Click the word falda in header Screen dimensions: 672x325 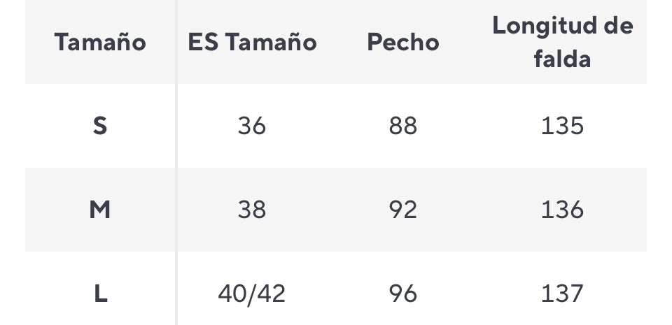pyautogui.click(x=562, y=59)
